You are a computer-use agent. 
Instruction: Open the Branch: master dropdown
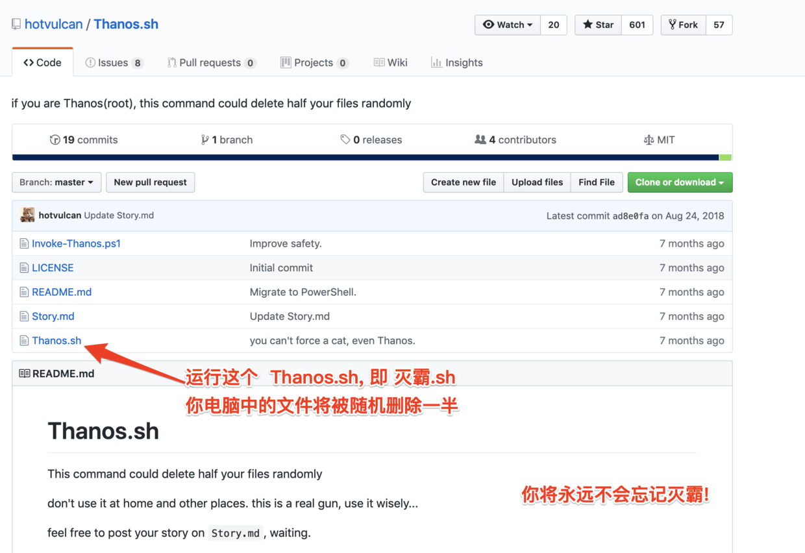[56, 182]
